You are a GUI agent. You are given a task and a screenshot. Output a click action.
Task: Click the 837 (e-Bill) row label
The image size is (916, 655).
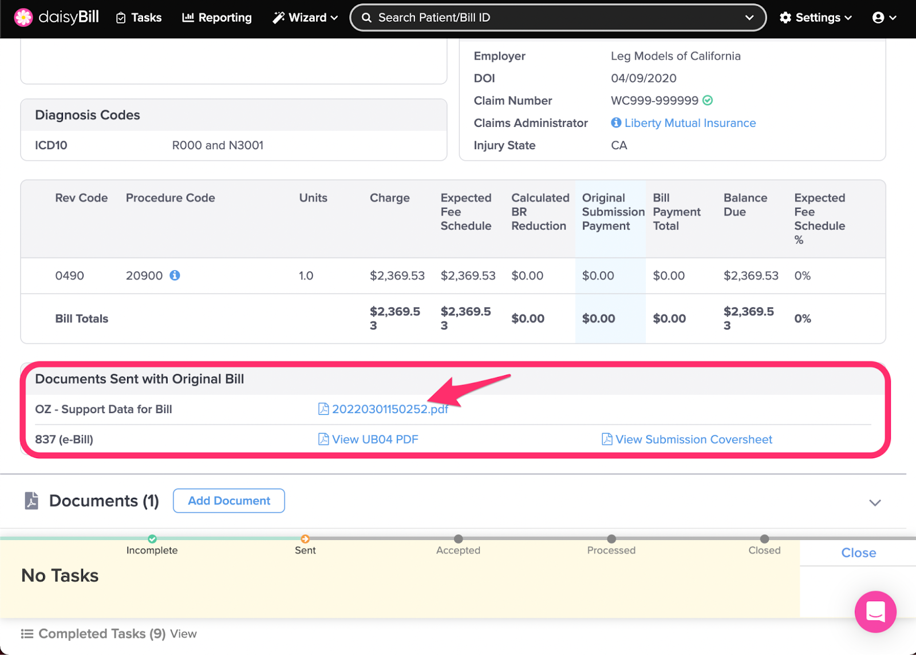pos(64,439)
